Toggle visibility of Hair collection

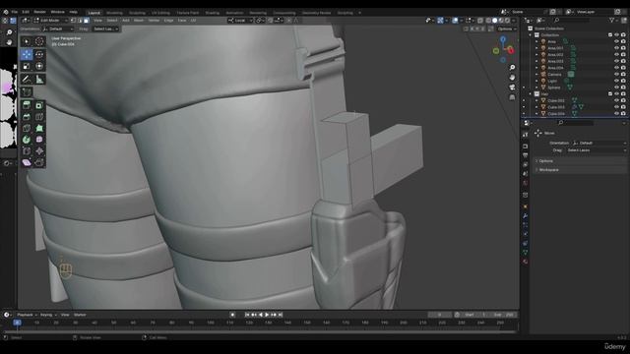coord(617,94)
